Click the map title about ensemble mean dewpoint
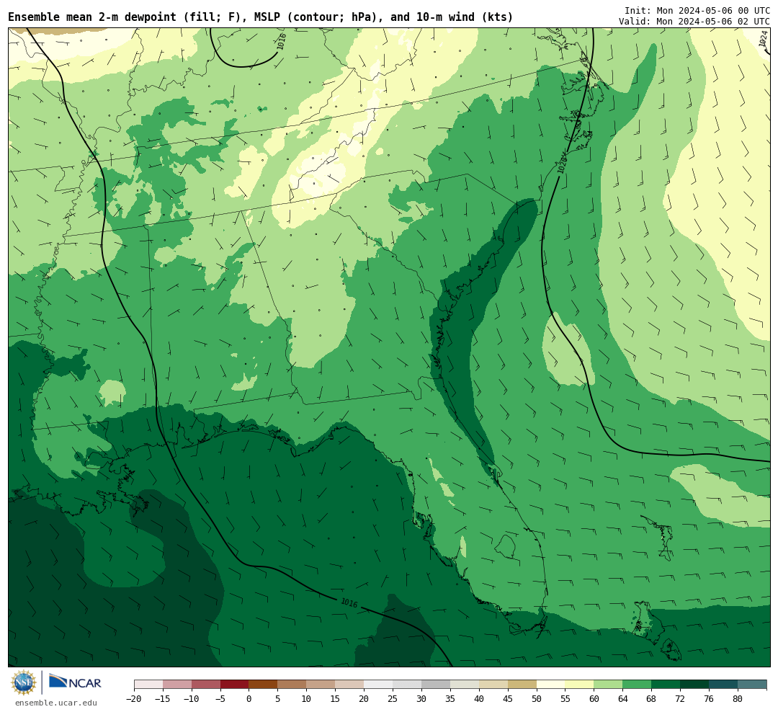778x712 pixels. (x=261, y=17)
